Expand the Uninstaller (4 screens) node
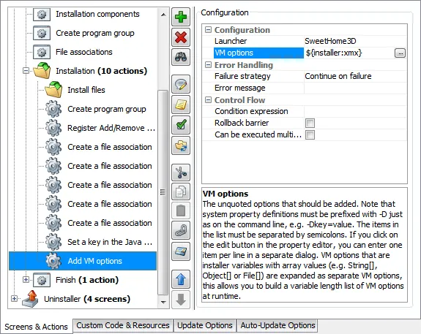Screen dimensions: 421x334 click(x=14, y=298)
